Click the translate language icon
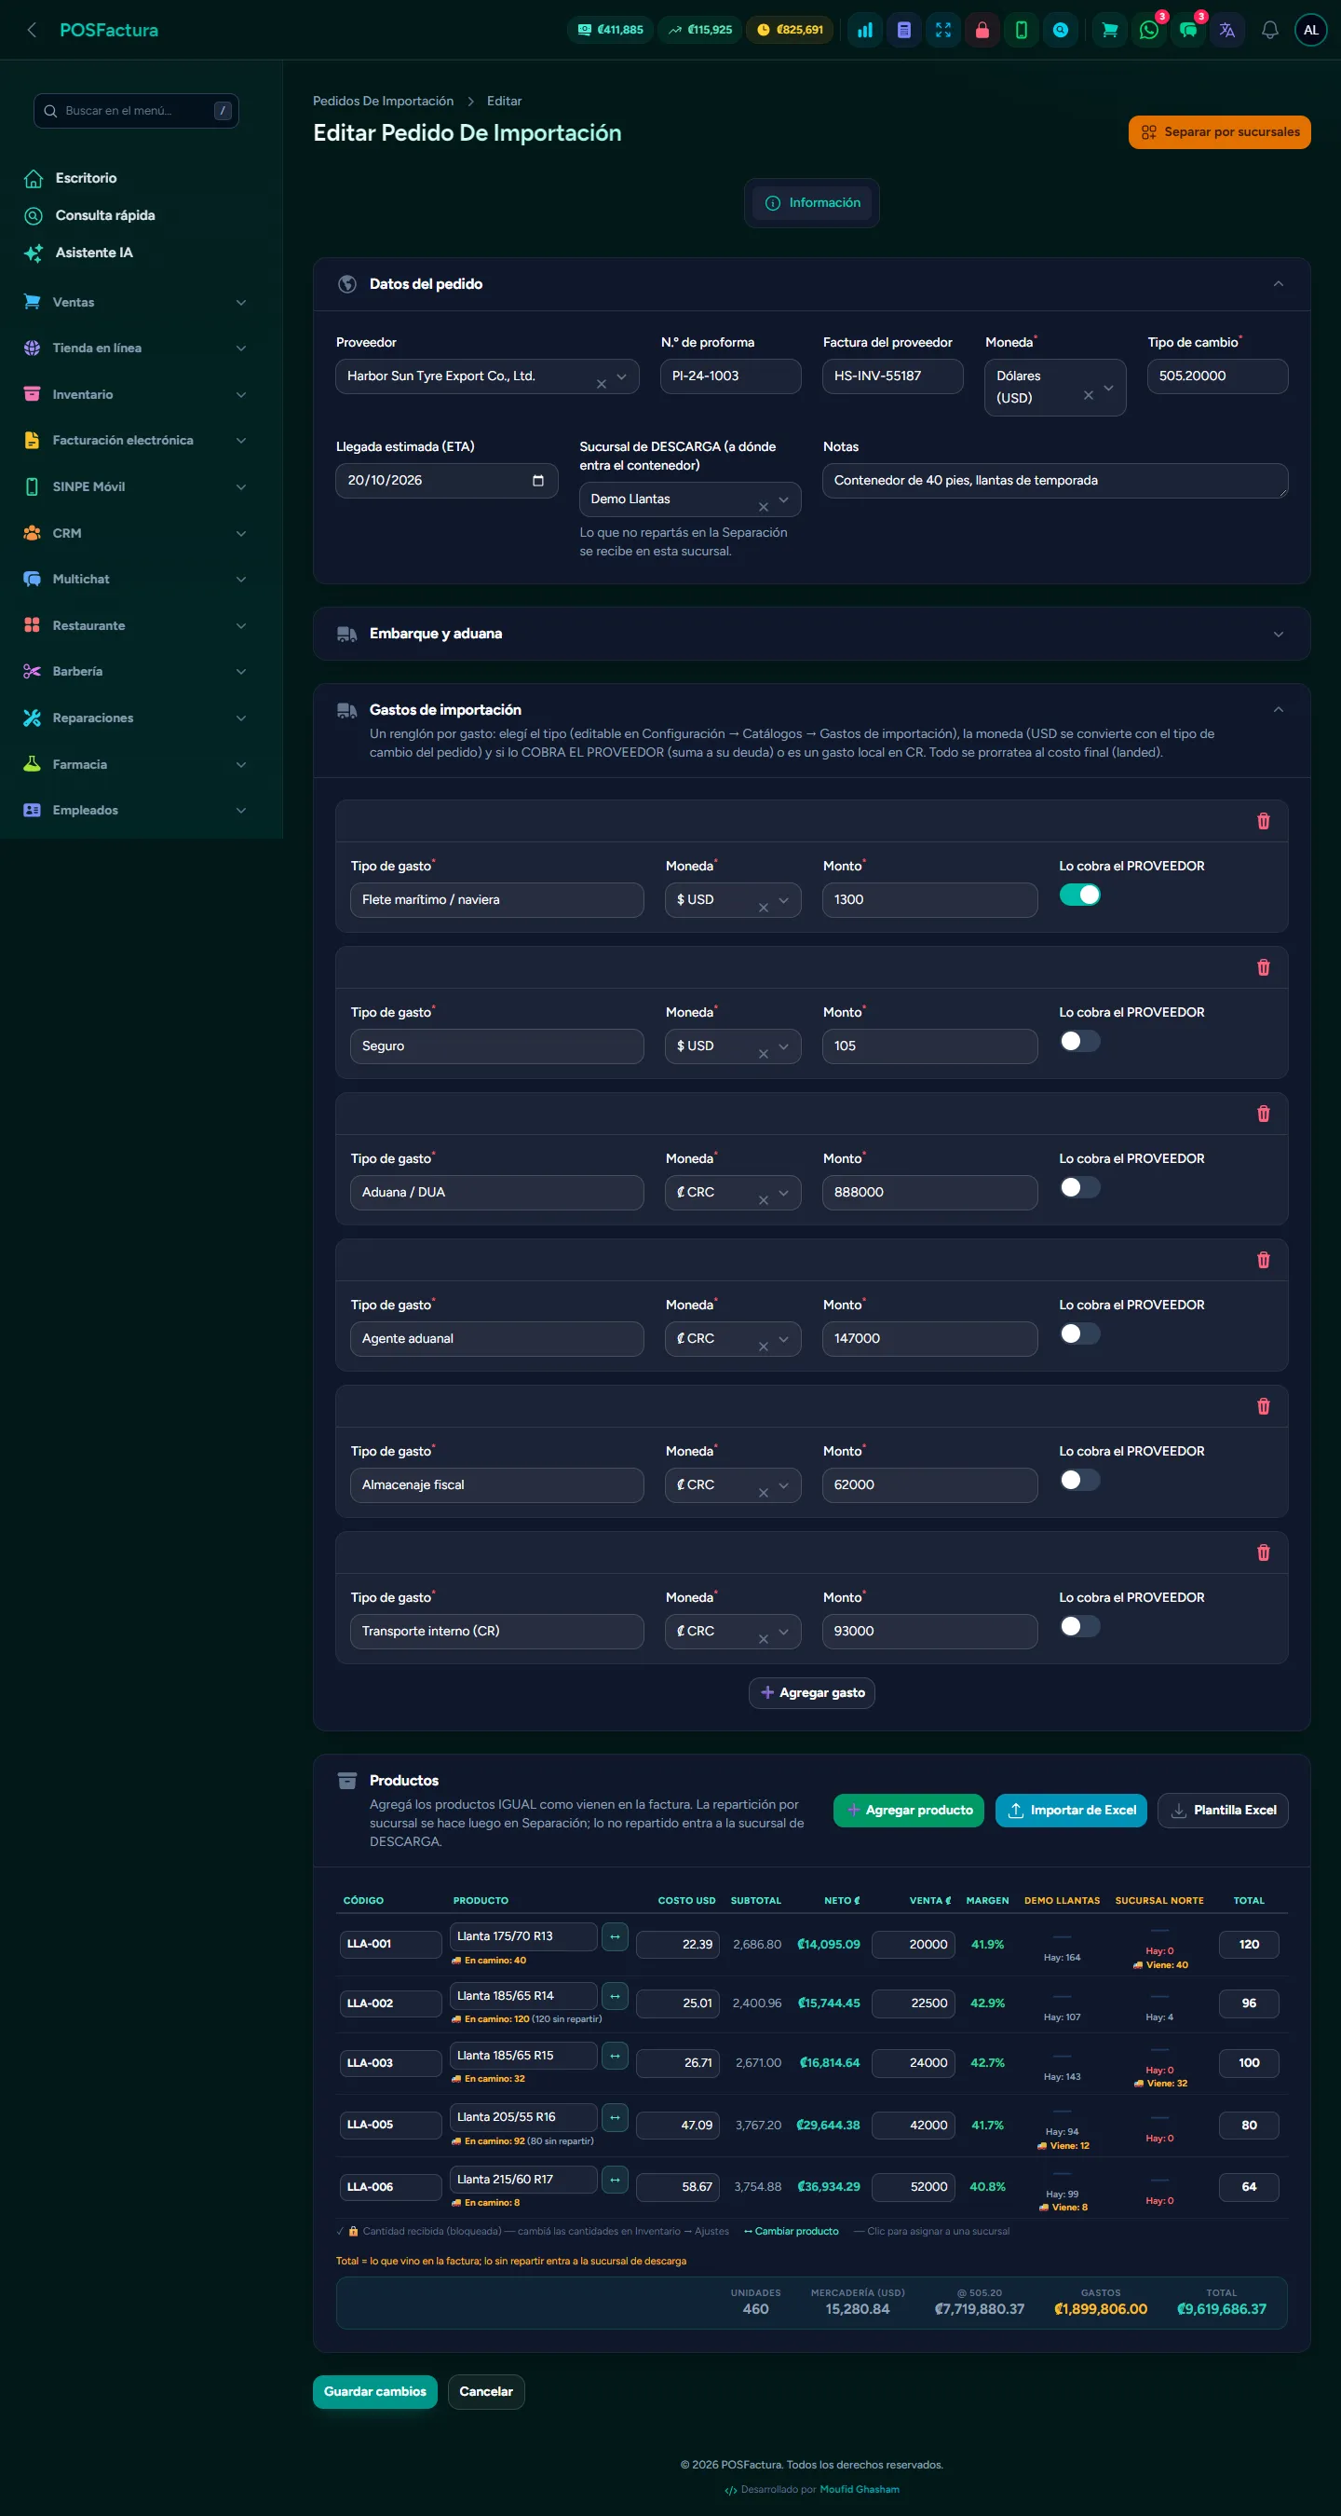The image size is (1341, 2516). 1226,30
